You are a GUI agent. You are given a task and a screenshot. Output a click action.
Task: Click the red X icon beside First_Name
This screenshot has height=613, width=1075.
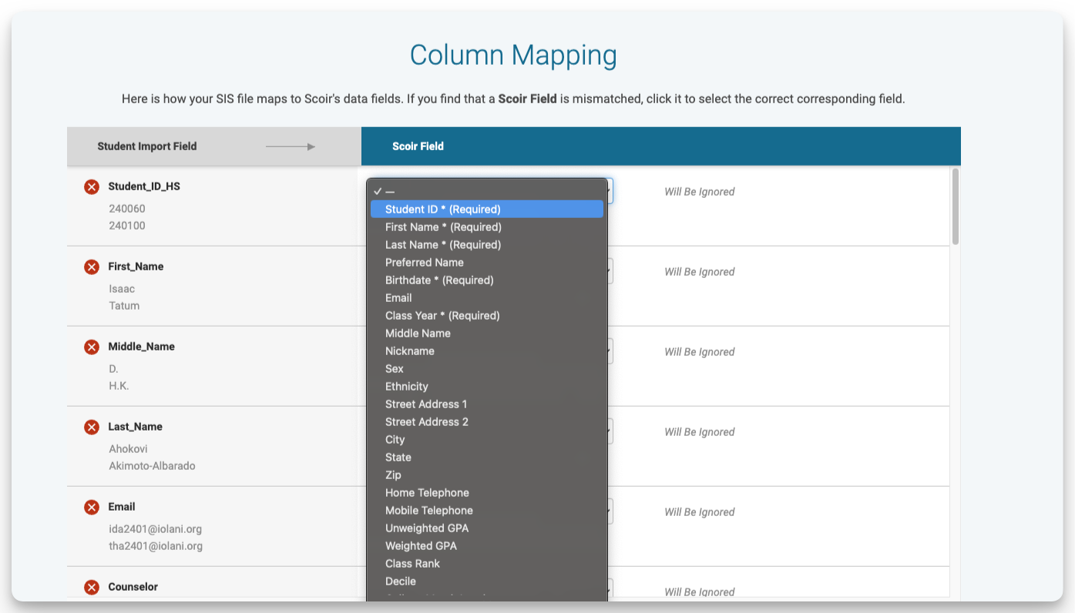coord(92,266)
